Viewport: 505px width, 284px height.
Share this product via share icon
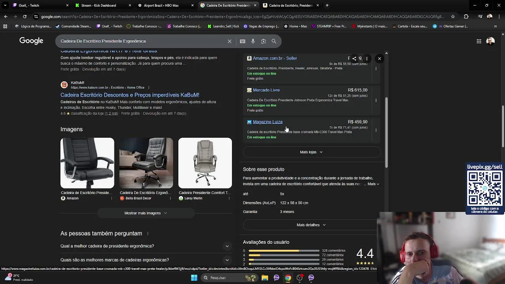point(354,58)
